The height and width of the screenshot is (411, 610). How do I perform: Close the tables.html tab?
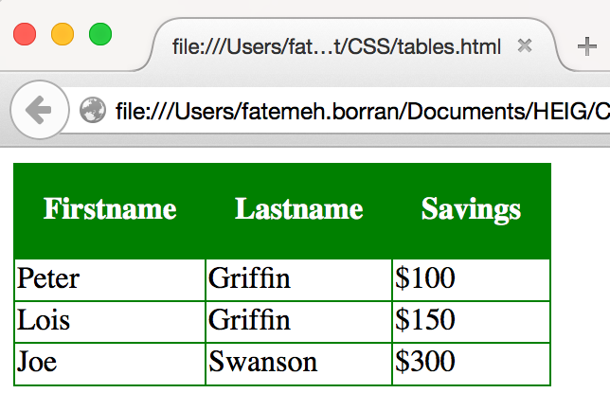[525, 45]
